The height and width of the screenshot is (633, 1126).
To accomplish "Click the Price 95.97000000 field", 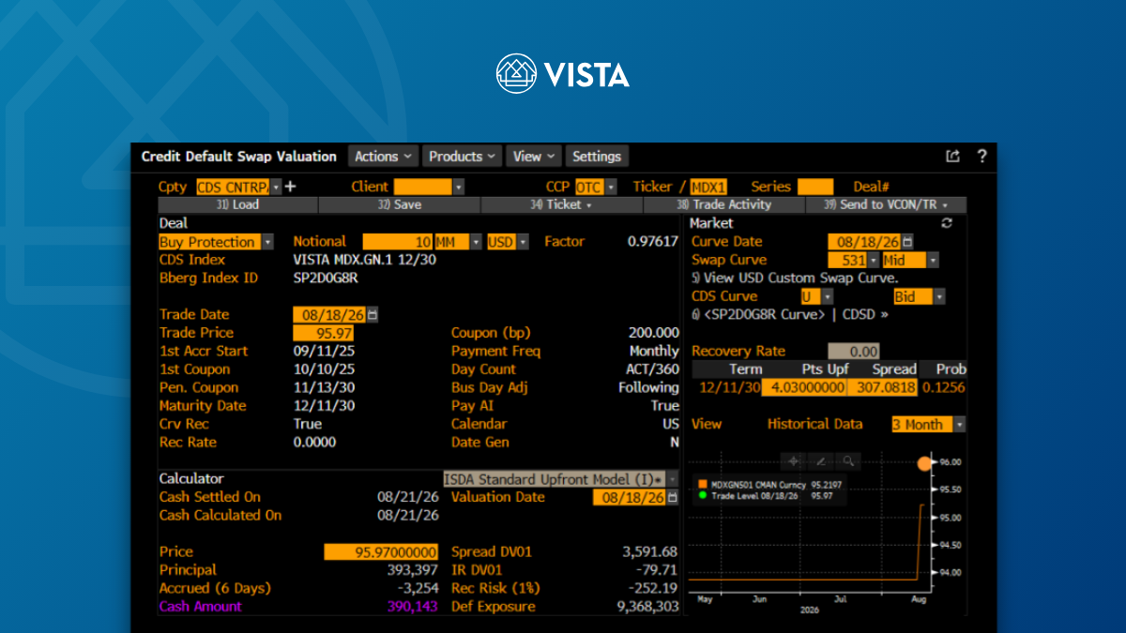I will (381, 552).
